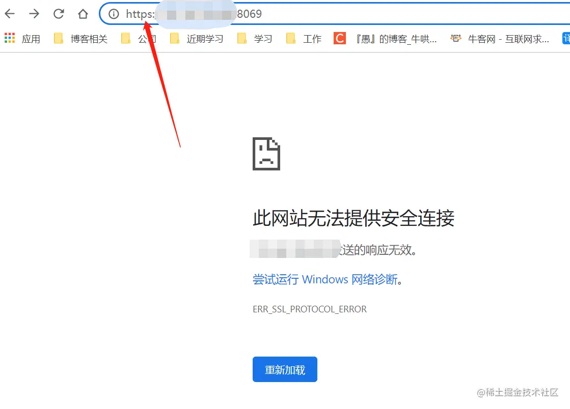Click the 此网站无法提供安全连接 heading
Viewport: 570px width, 409px height.
pos(354,218)
